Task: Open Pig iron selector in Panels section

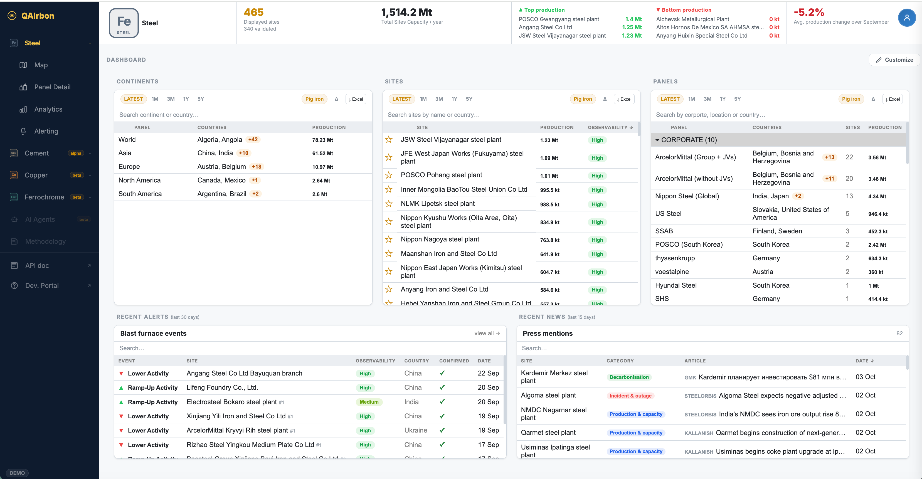Action: pos(851,99)
